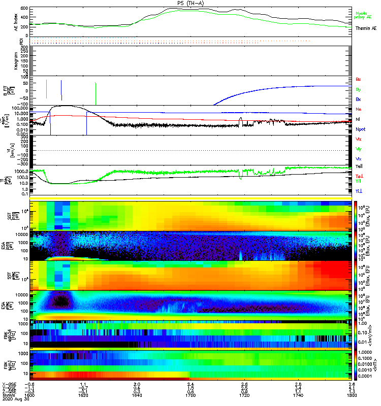Select the date label "2020 Aug 30"
Screen dimensions: 381x406
(16, 399)
